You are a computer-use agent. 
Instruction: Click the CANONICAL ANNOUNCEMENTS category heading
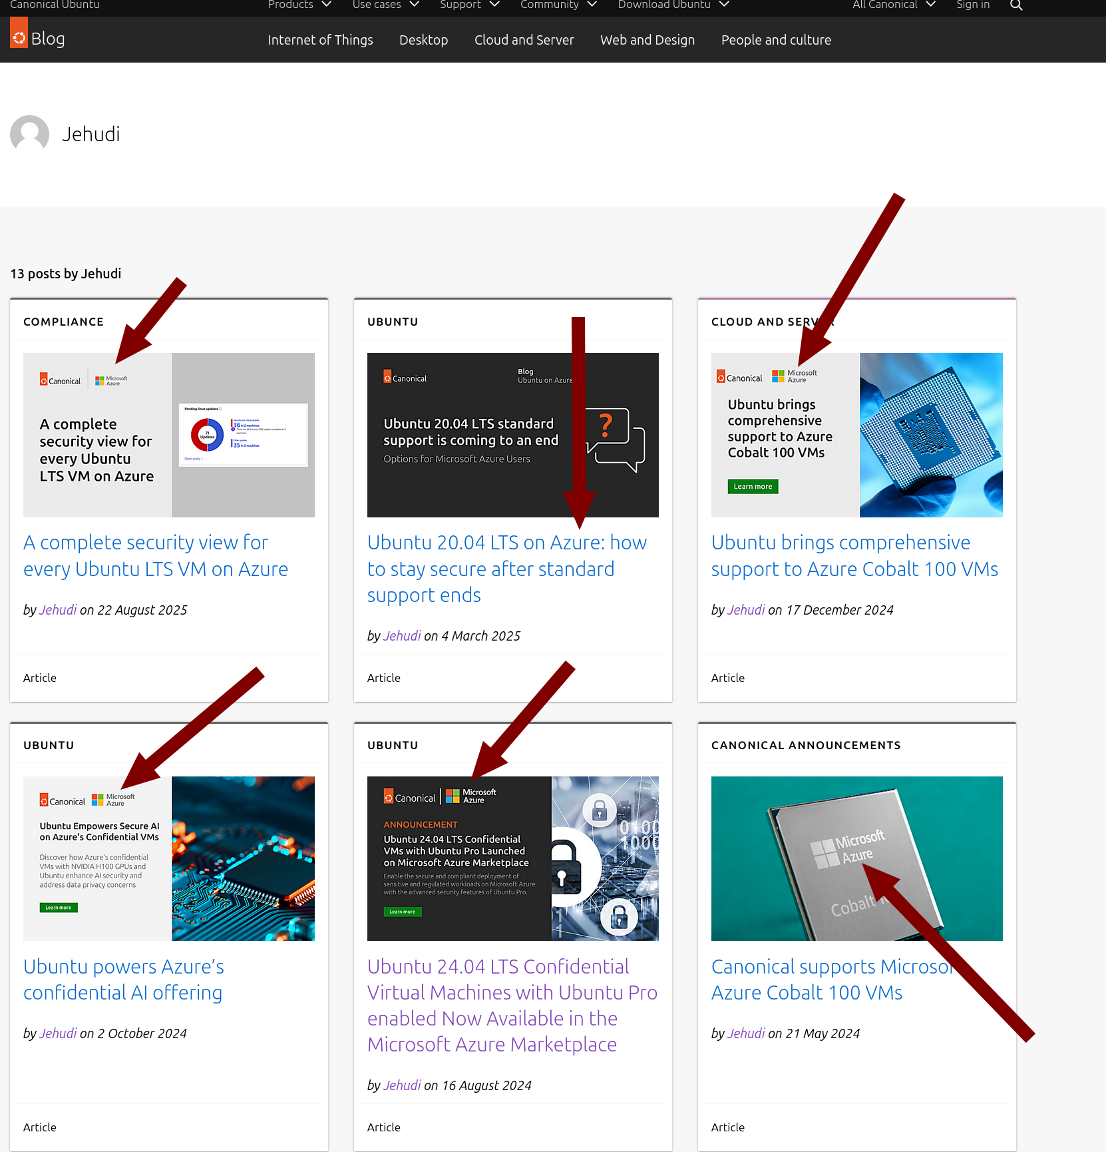806,745
